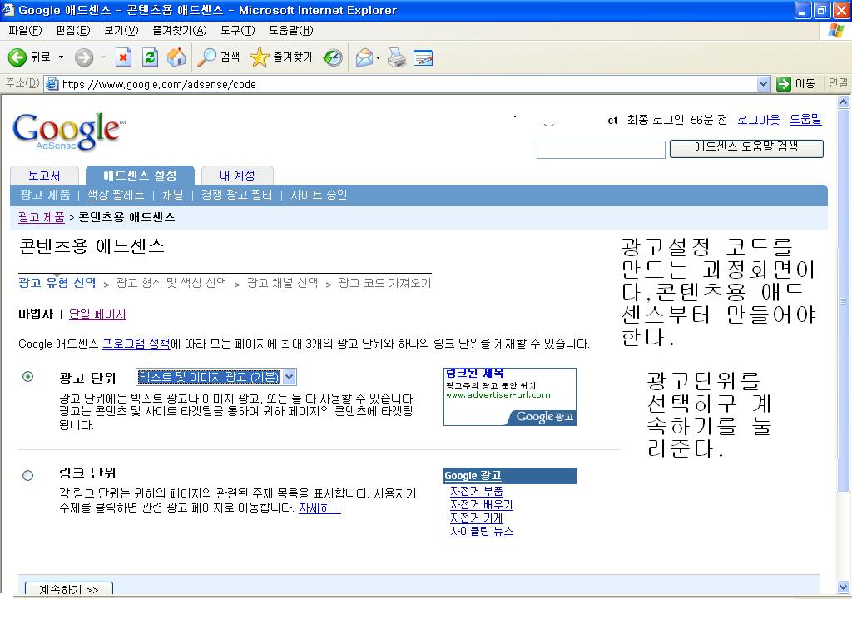Open the 프로그램 정책 link
The image size is (852, 639).
tap(136, 344)
